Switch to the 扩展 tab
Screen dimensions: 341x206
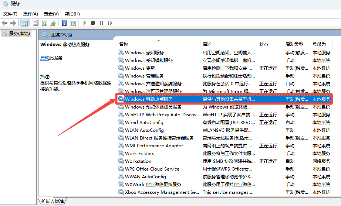click(x=45, y=201)
